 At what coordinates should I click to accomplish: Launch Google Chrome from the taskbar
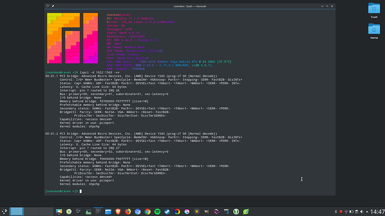[147, 211]
